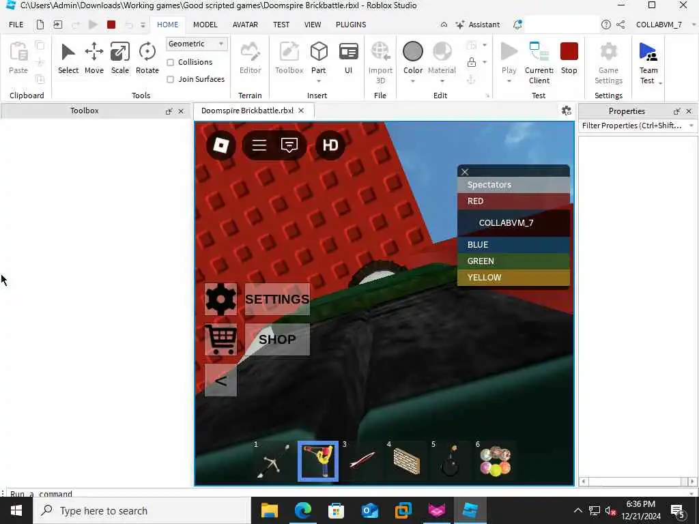
Task: Click the Play button in Test group
Action: [x=509, y=58]
